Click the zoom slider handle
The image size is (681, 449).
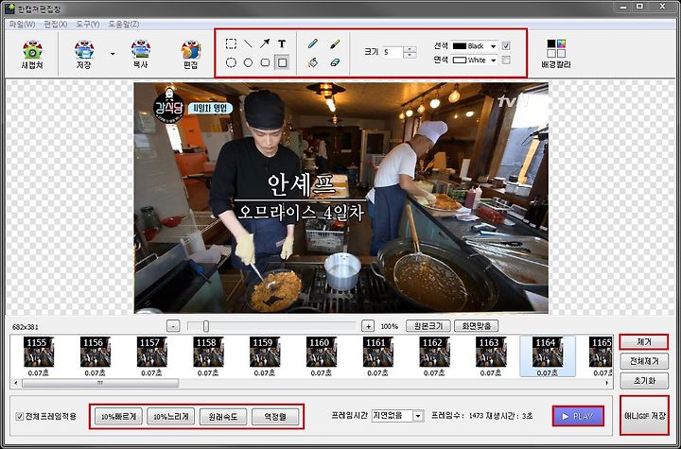206,326
